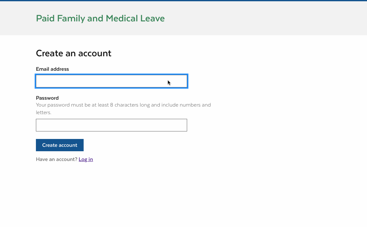Click the word Password above the hint
This screenshot has width=367, height=227.
47,98
